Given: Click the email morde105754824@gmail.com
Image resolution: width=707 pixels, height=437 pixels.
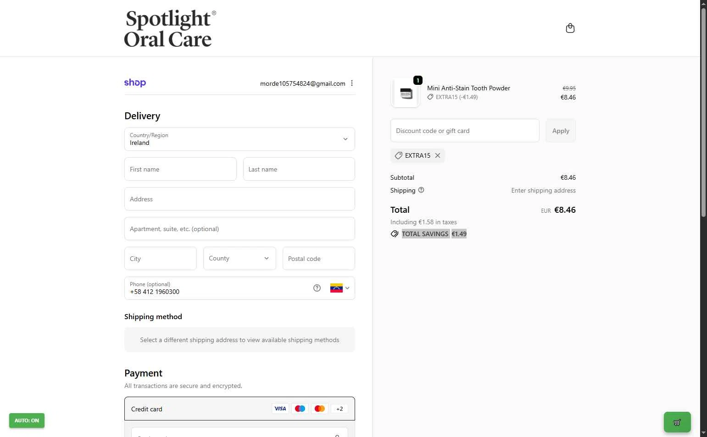Looking at the screenshot, I should pyautogui.click(x=303, y=83).
